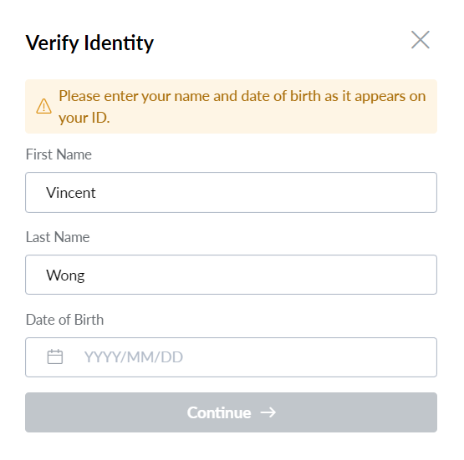The width and height of the screenshot is (464, 460).
Task: Place cursor on the text Vincent
Action: (x=71, y=193)
